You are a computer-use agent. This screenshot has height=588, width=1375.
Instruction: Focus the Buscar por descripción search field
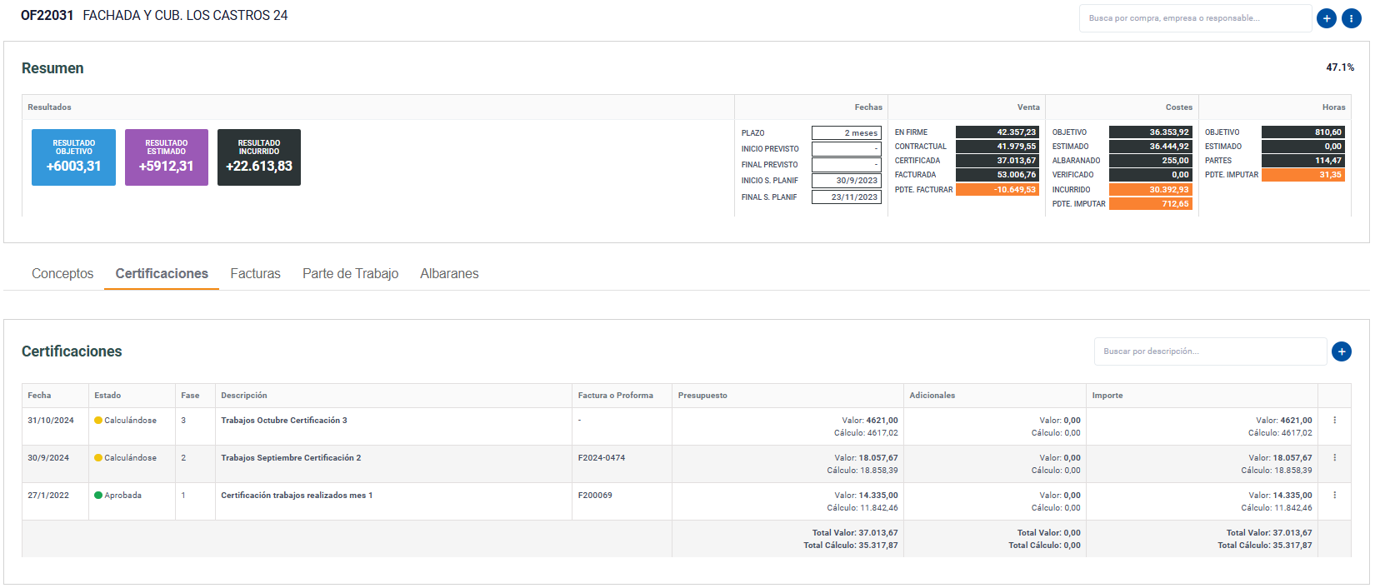1209,351
